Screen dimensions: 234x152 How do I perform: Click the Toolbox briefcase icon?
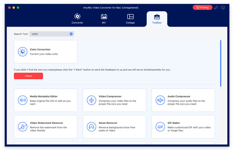(x=157, y=17)
